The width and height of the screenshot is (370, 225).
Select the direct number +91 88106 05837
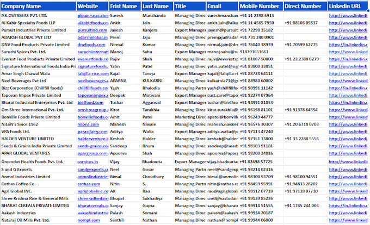click(301, 23)
